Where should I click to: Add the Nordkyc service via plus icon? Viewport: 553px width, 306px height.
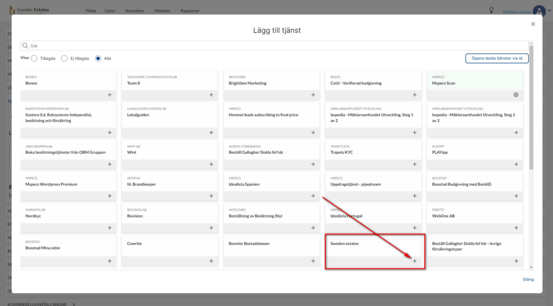(110, 228)
